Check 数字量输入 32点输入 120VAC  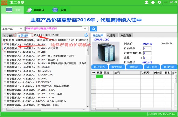click(x=5, y=78)
